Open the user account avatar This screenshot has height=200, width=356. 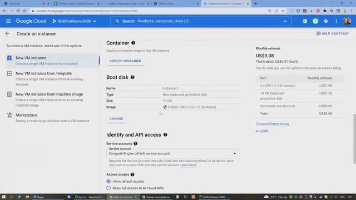pos(347,21)
